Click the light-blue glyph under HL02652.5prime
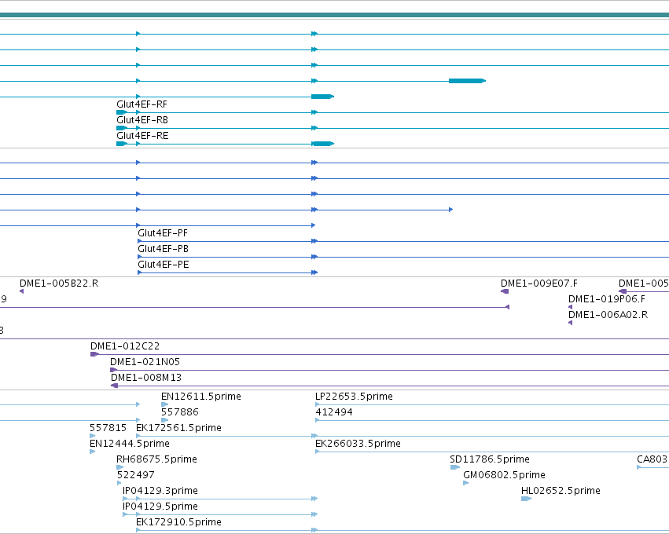Image resolution: width=669 pixels, height=534 pixels. coord(526,499)
